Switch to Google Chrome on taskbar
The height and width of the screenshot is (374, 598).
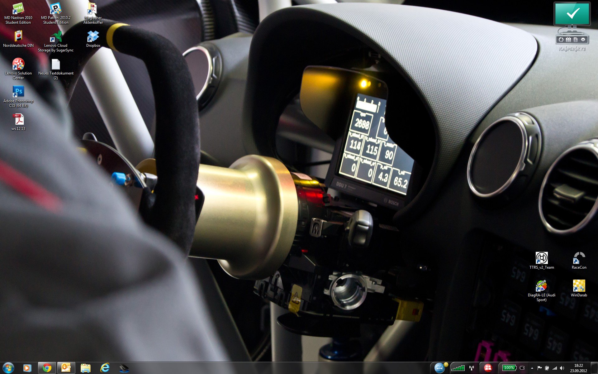click(47, 368)
